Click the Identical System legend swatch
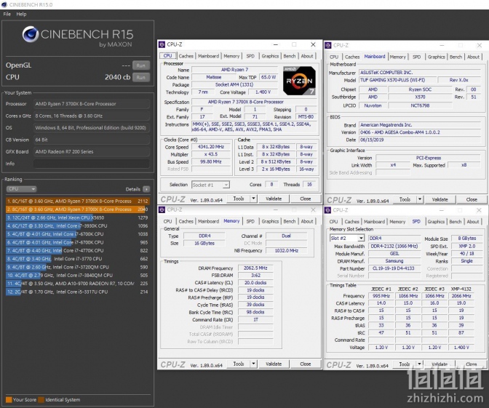This screenshot has width=489, height=408. [41, 400]
